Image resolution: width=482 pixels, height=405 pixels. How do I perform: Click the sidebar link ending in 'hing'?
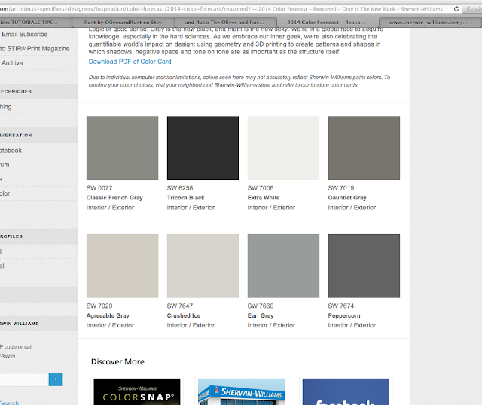click(x=6, y=107)
